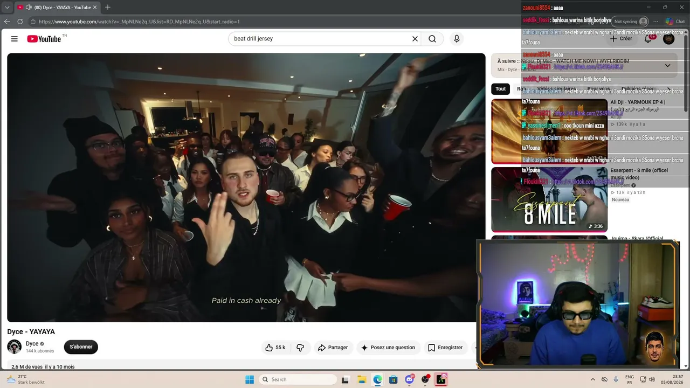Go to the YouTube home logo

pos(44,39)
